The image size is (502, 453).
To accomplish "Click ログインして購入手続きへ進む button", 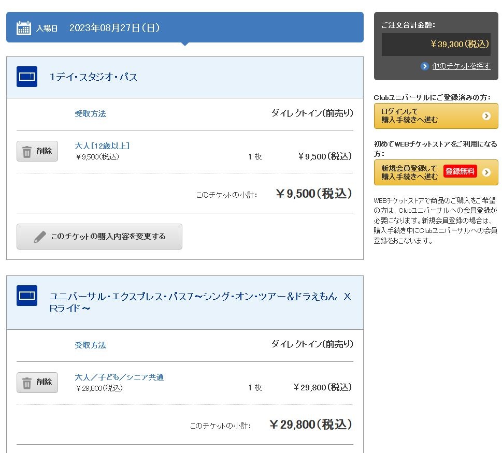I will click(436, 116).
